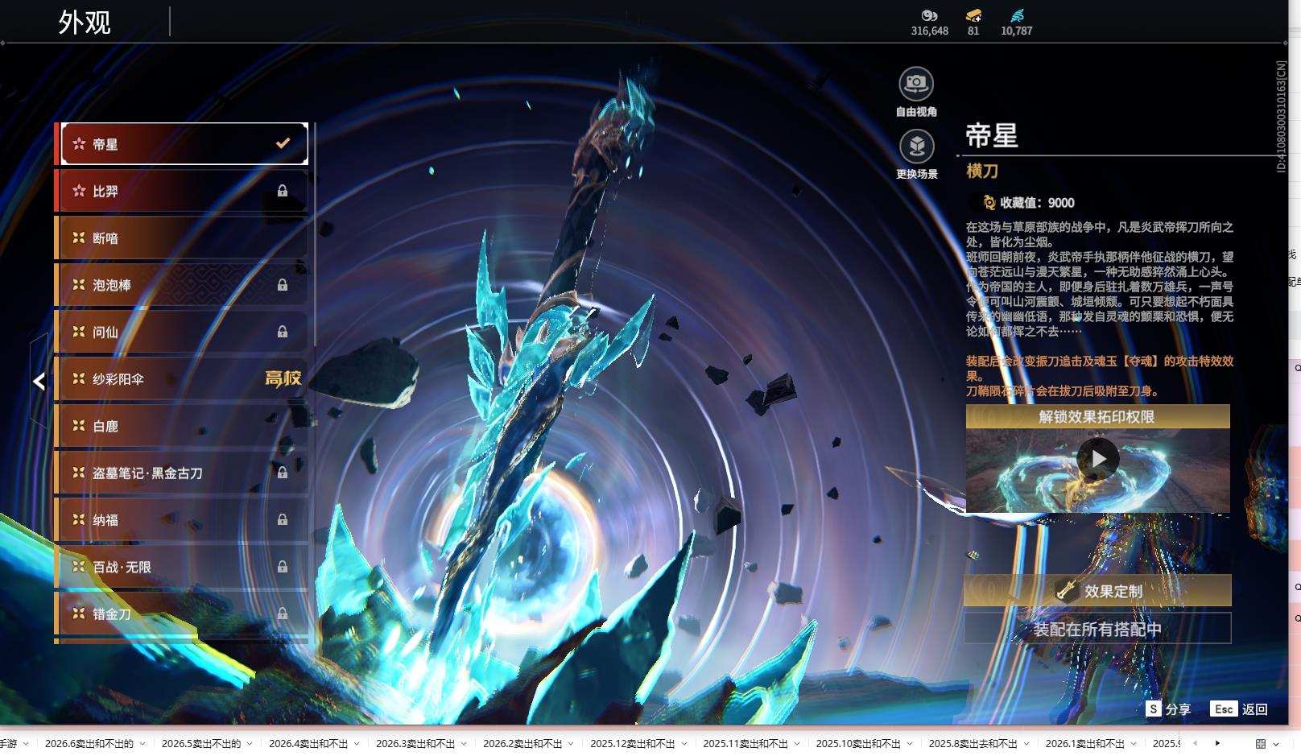Click the lock icon on 泡泡棒
This screenshot has height=756, width=1301.
point(283,284)
